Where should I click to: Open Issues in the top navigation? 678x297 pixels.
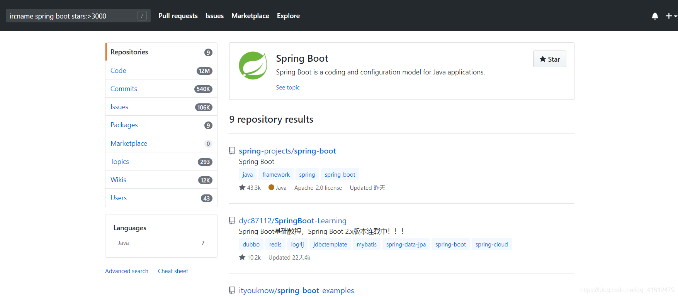(214, 16)
